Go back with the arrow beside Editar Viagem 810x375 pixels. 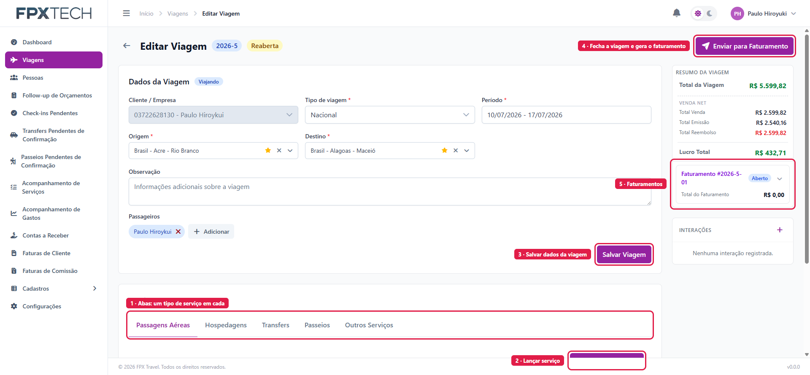(x=127, y=46)
